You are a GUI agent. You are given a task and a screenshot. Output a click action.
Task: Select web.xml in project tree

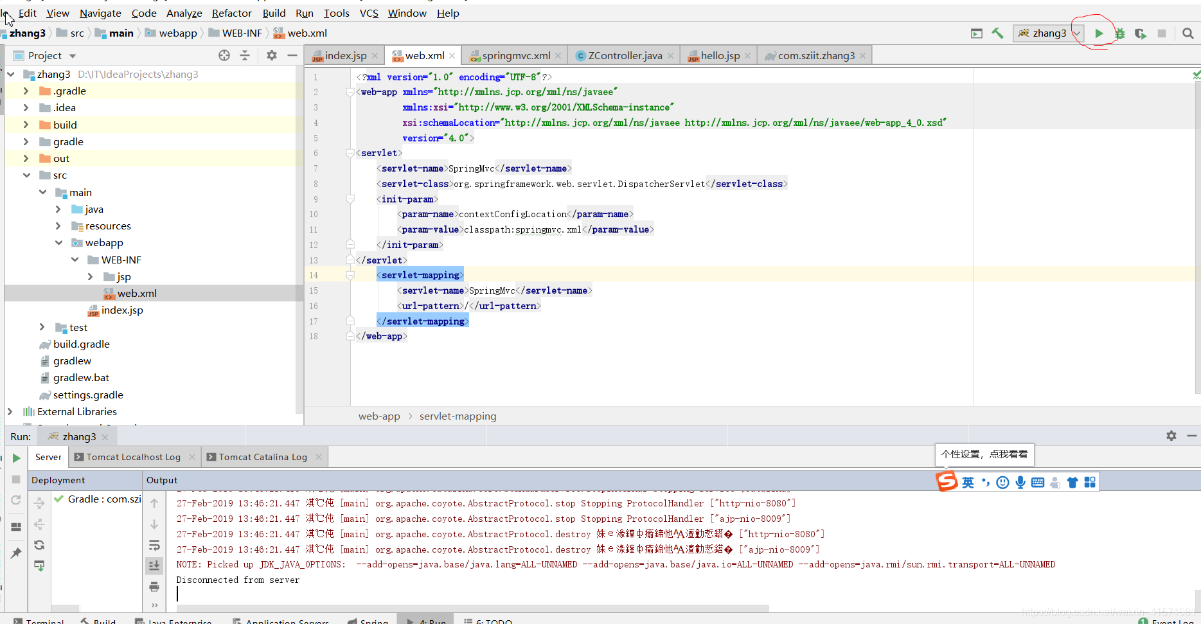tap(137, 294)
